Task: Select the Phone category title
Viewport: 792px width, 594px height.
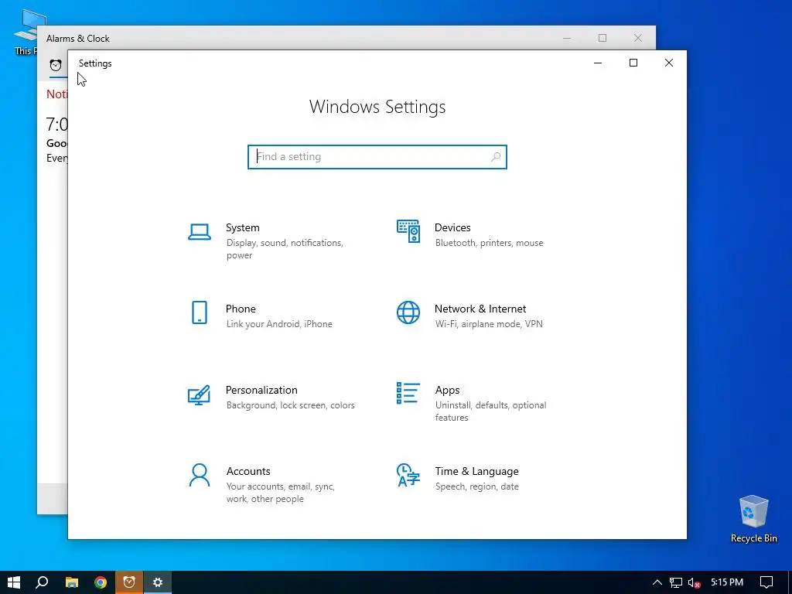Action: [241, 309]
